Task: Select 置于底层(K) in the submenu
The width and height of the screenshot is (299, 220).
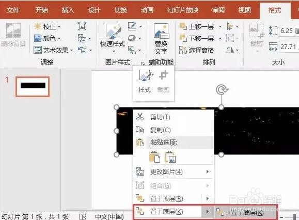Action: (x=245, y=212)
